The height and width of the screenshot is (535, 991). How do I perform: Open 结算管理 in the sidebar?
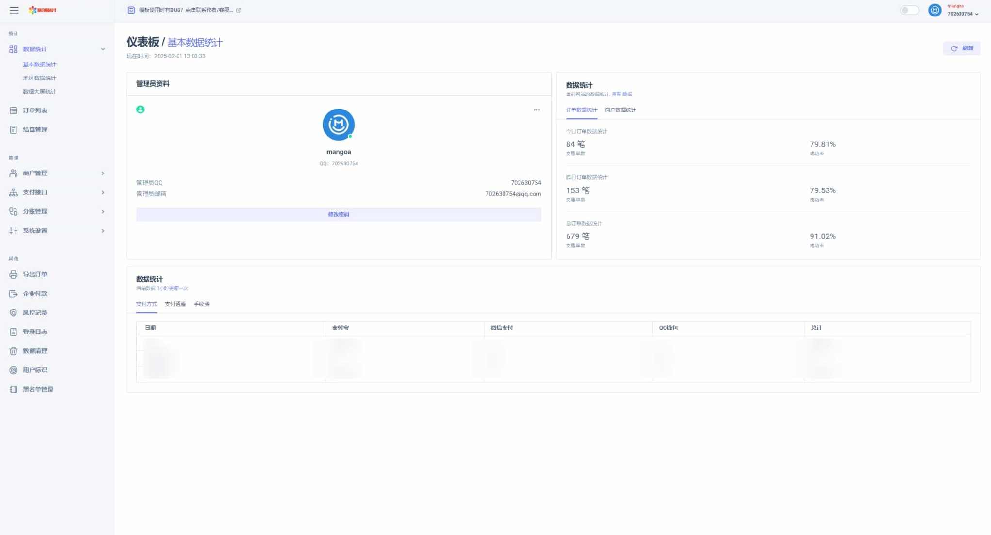click(34, 130)
